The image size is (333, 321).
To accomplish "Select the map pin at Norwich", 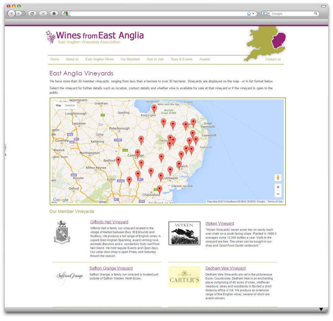I will [186, 126].
